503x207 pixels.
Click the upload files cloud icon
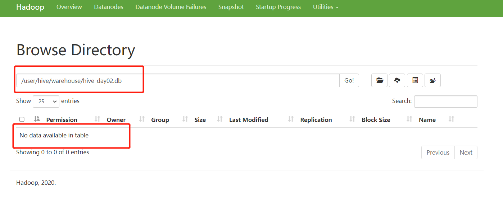(x=397, y=80)
